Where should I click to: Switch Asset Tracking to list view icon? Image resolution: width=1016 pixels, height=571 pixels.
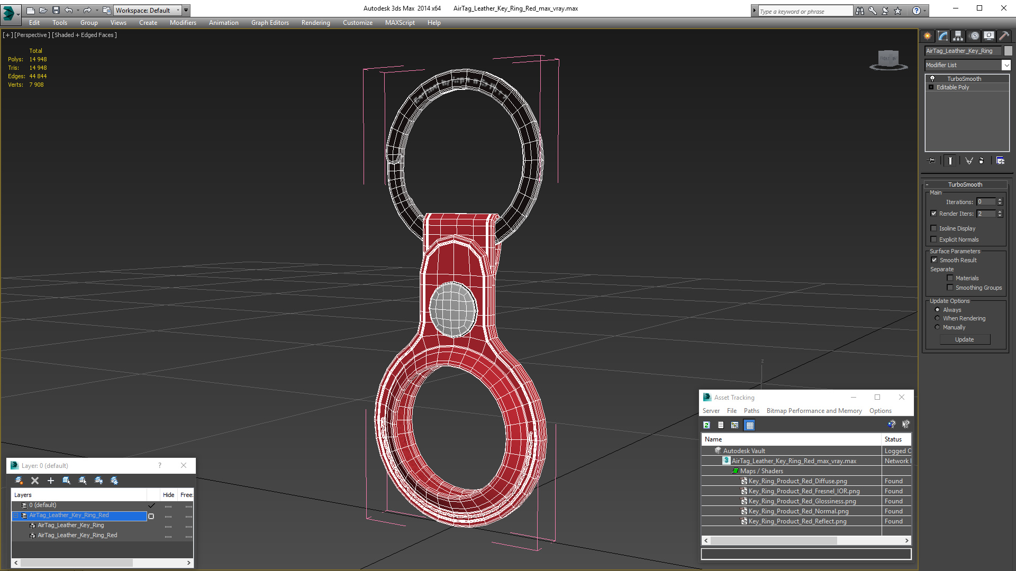tap(721, 425)
